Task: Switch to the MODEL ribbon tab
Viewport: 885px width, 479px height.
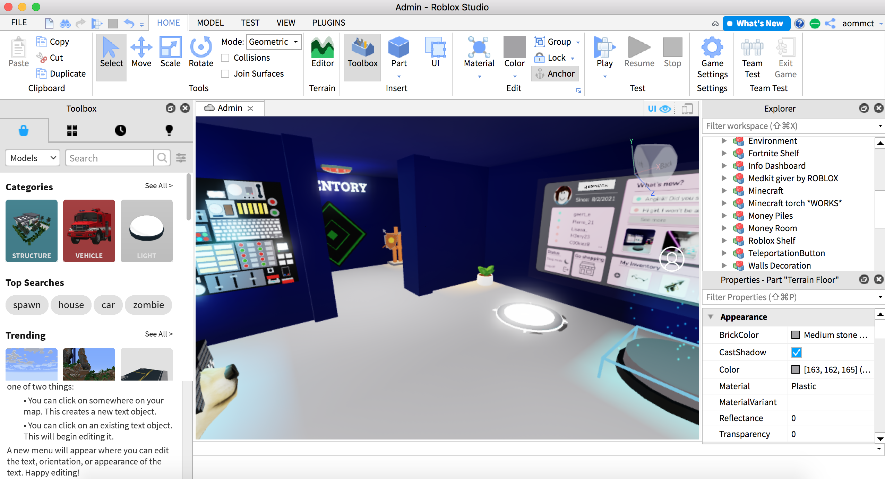Action: pos(210,23)
